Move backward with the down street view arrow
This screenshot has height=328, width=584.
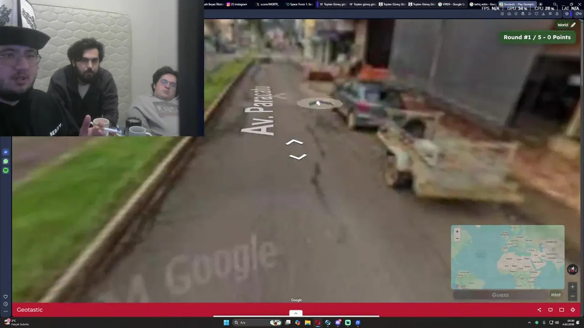pyautogui.click(x=297, y=157)
